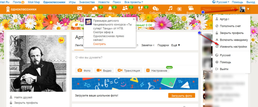
Task: Open Игры in the top bar
Action: tap(72, 2)
